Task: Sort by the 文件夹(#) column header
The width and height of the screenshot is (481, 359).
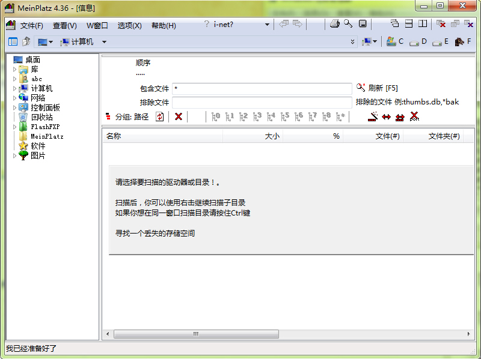Action: 433,136
